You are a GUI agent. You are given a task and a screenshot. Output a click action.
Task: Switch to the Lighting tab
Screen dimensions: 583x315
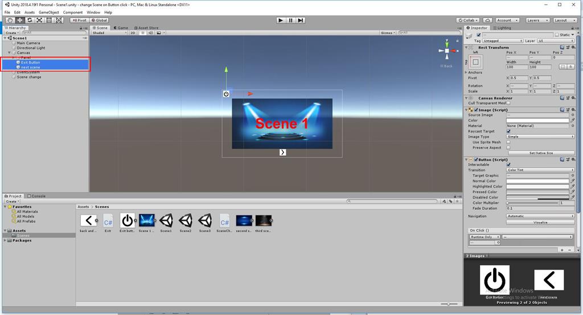(502, 28)
